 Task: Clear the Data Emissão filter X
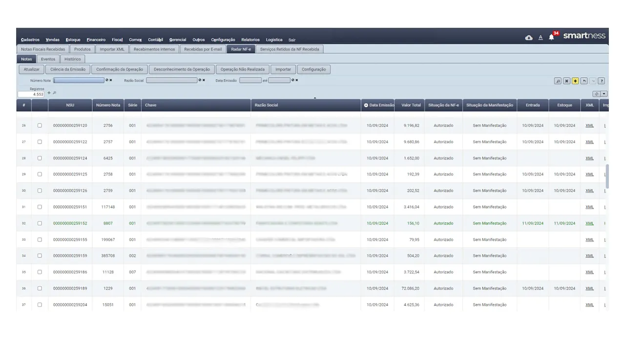[296, 80]
